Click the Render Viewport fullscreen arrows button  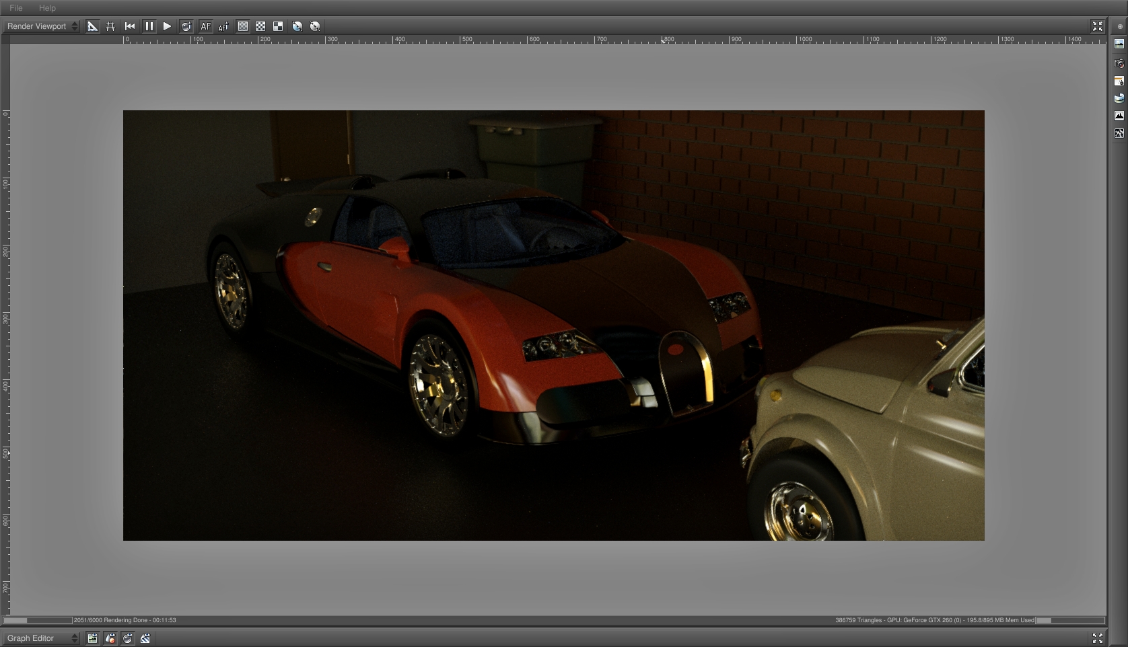1098,26
